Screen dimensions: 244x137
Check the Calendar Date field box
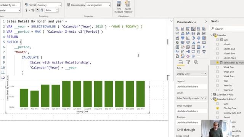pyautogui.click(x=218, y=40)
